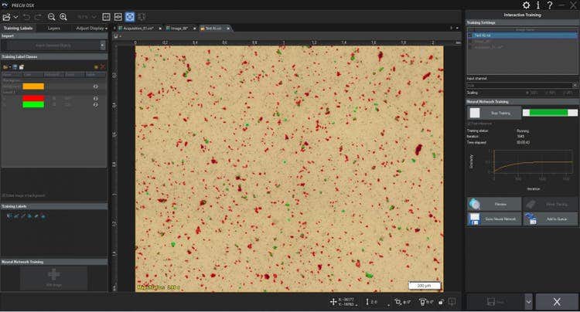This screenshot has height=312, width=580.
Task: Open the Input channel dropdown
Action: (575, 86)
